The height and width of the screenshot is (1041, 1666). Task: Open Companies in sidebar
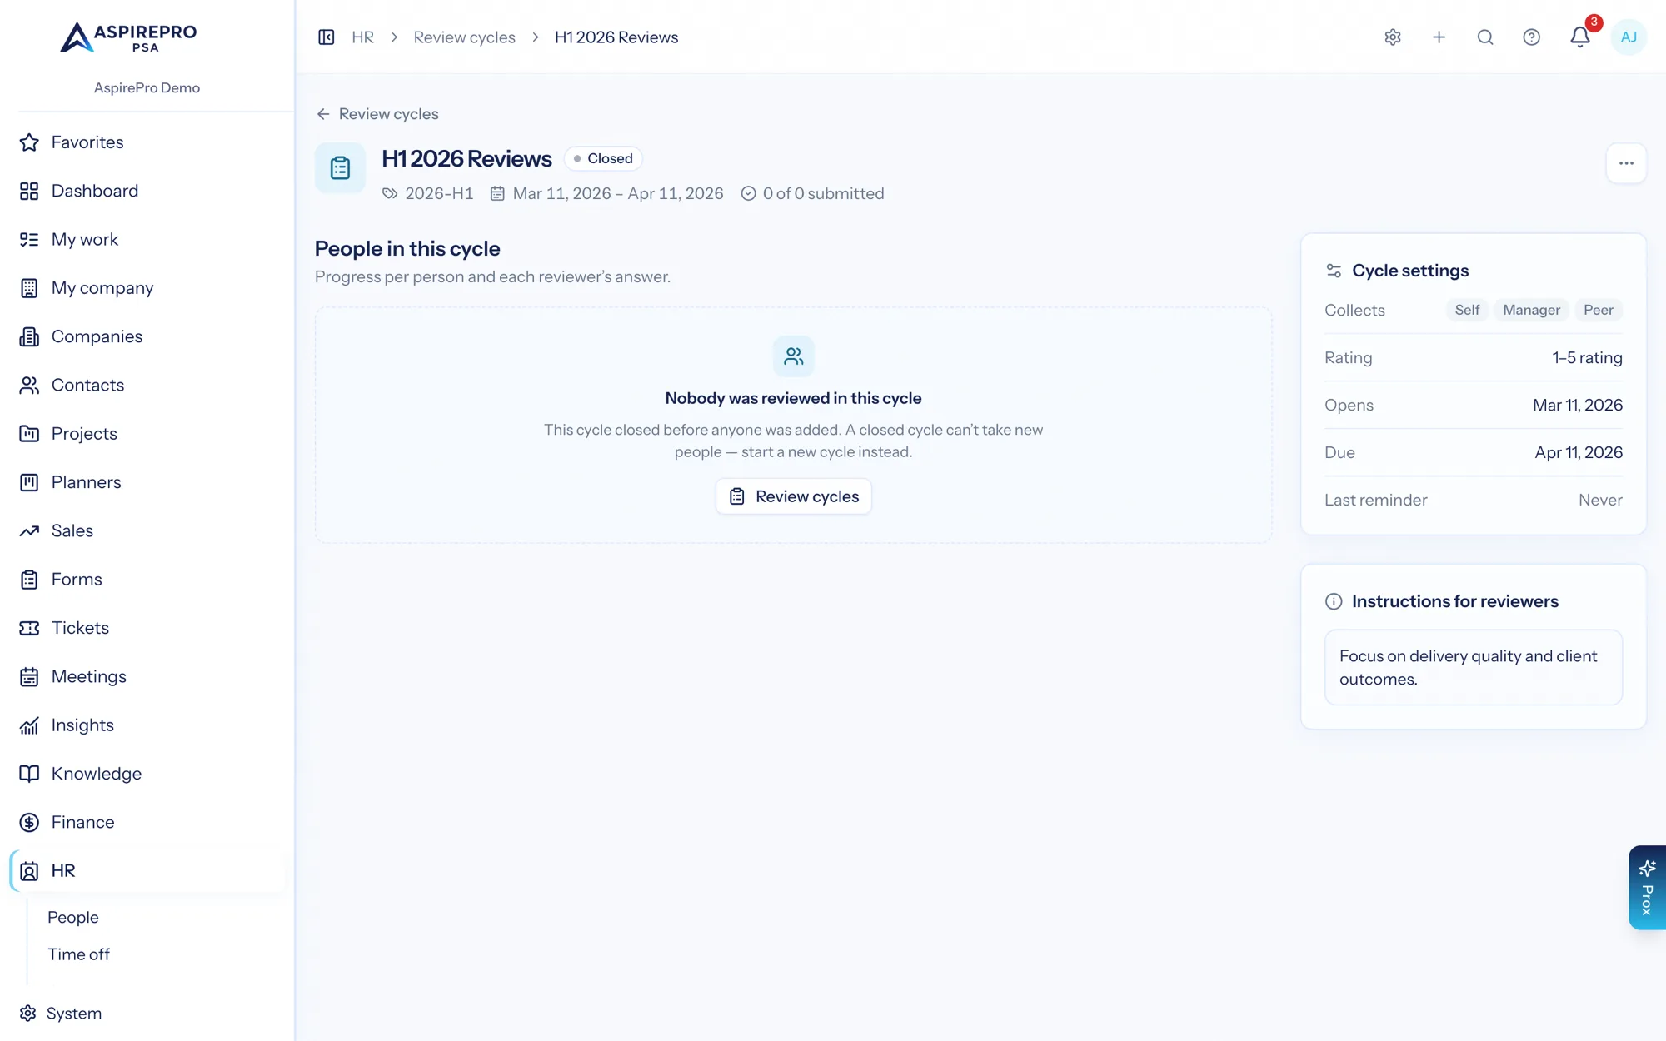point(147,336)
